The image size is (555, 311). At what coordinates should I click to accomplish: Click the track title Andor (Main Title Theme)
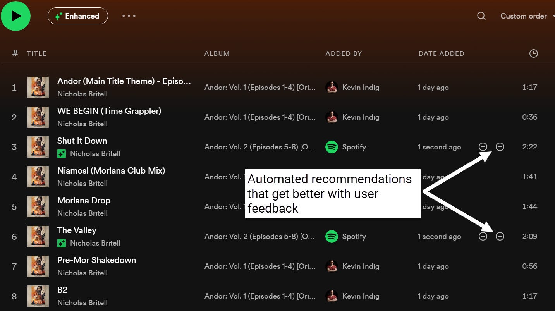124,81
